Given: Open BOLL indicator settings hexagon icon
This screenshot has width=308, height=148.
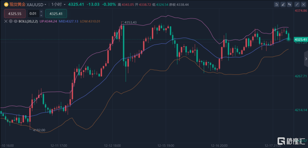Looking at the screenshot, I should pyautogui.click(x=11, y=21).
